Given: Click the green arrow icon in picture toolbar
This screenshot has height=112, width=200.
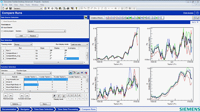Looking at the screenshot, I should (x=157, y=18).
